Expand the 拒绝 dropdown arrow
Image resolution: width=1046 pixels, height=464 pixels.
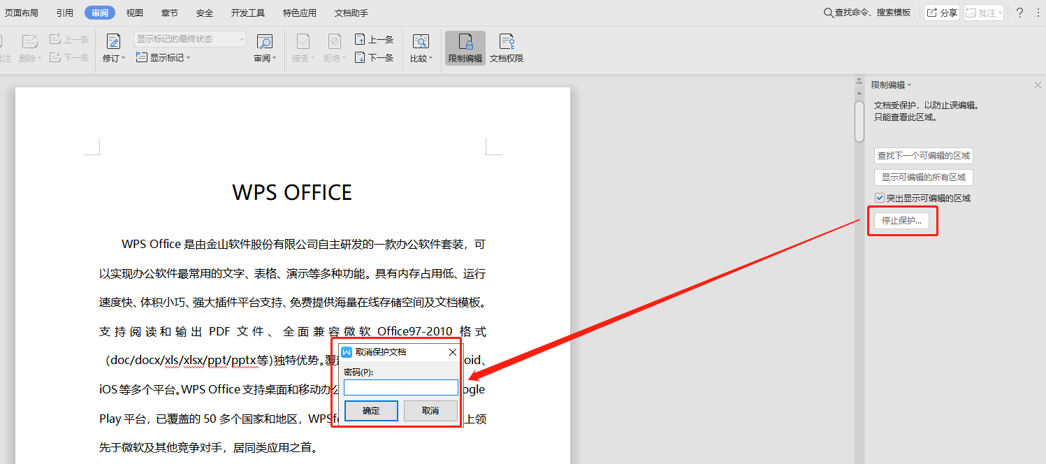343,58
